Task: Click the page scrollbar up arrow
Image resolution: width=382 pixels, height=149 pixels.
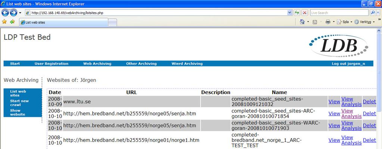Action: (x=379, y=31)
